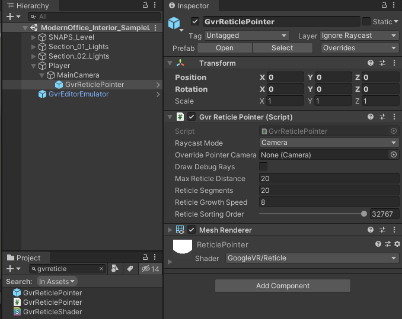The image size is (402, 319).
Task: Open Mesh Renderer context menu
Action: click(x=394, y=230)
